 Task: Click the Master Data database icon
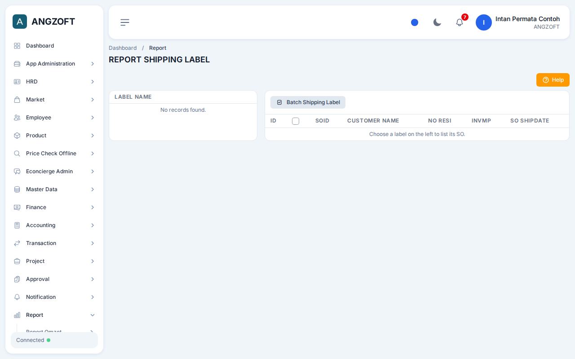tap(17, 189)
